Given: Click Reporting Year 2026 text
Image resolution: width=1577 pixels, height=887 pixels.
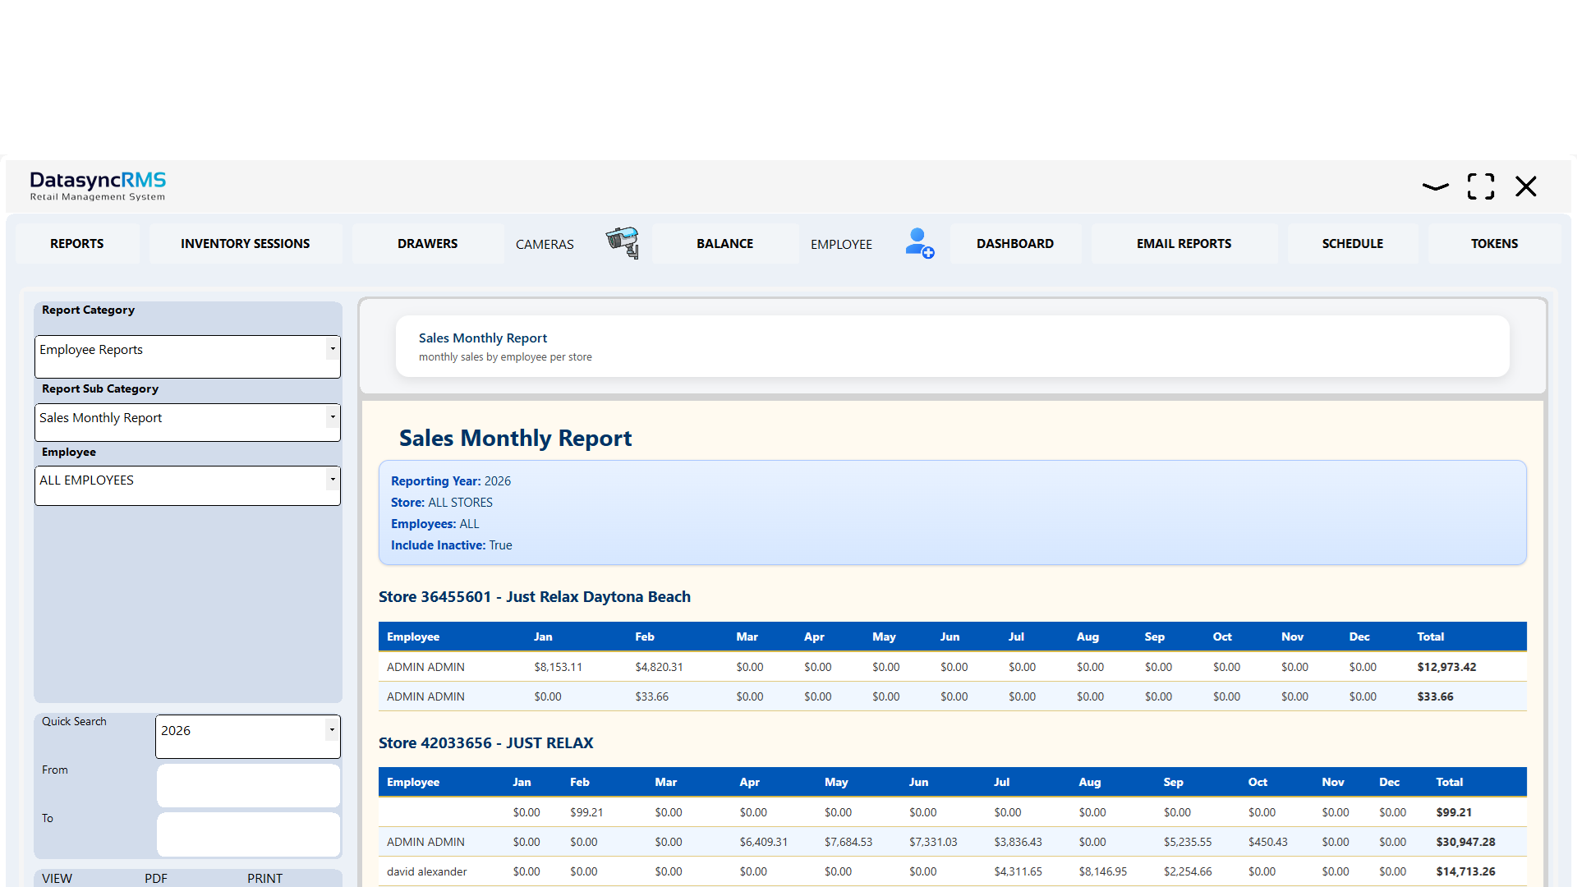Looking at the screenshot, I should pyautogui.click(x=451, y=481).
